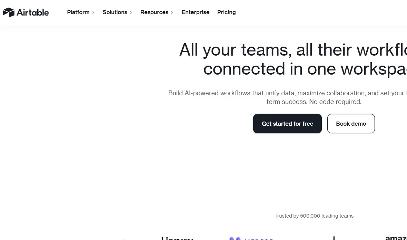This screenshot has height=240, width=407.
Task: Expand the chevron next to Resources
Action: pyautogui.click(x=172, y=12)
